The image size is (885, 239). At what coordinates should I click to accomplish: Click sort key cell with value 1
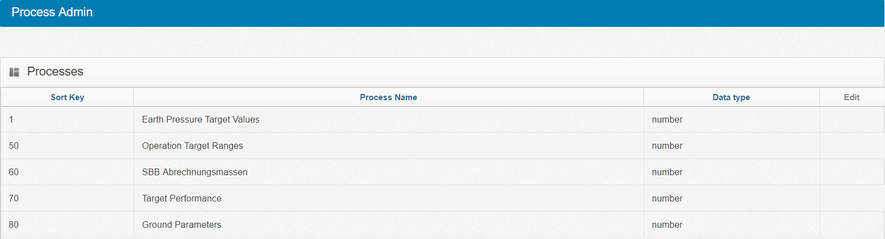click(x=11, y=120)
